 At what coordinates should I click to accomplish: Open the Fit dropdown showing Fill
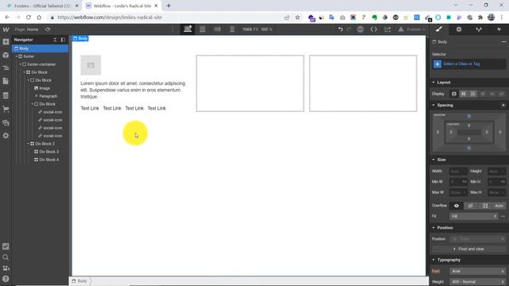pos(474,216)
